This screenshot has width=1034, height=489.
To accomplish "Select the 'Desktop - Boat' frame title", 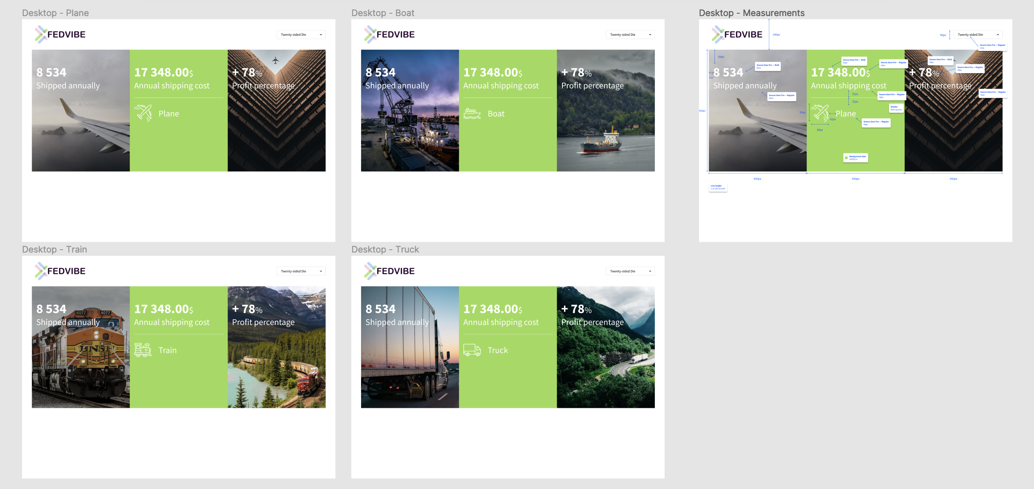I will point(383,13).
